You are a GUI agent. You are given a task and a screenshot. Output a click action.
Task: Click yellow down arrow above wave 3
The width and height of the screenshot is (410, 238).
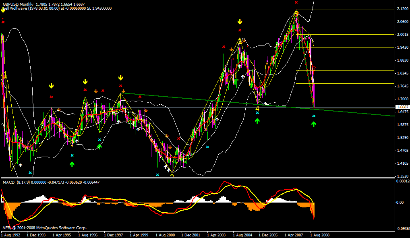[240, 22]
